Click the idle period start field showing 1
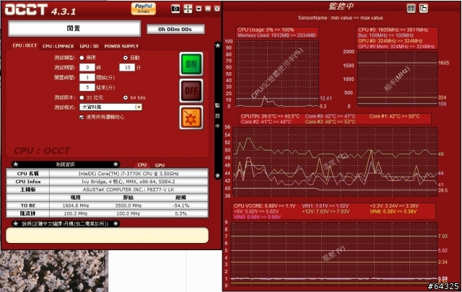 (87, 77)
